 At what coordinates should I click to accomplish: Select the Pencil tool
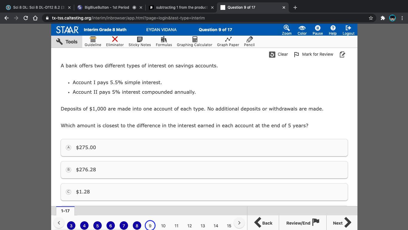[x=249, y=42]
